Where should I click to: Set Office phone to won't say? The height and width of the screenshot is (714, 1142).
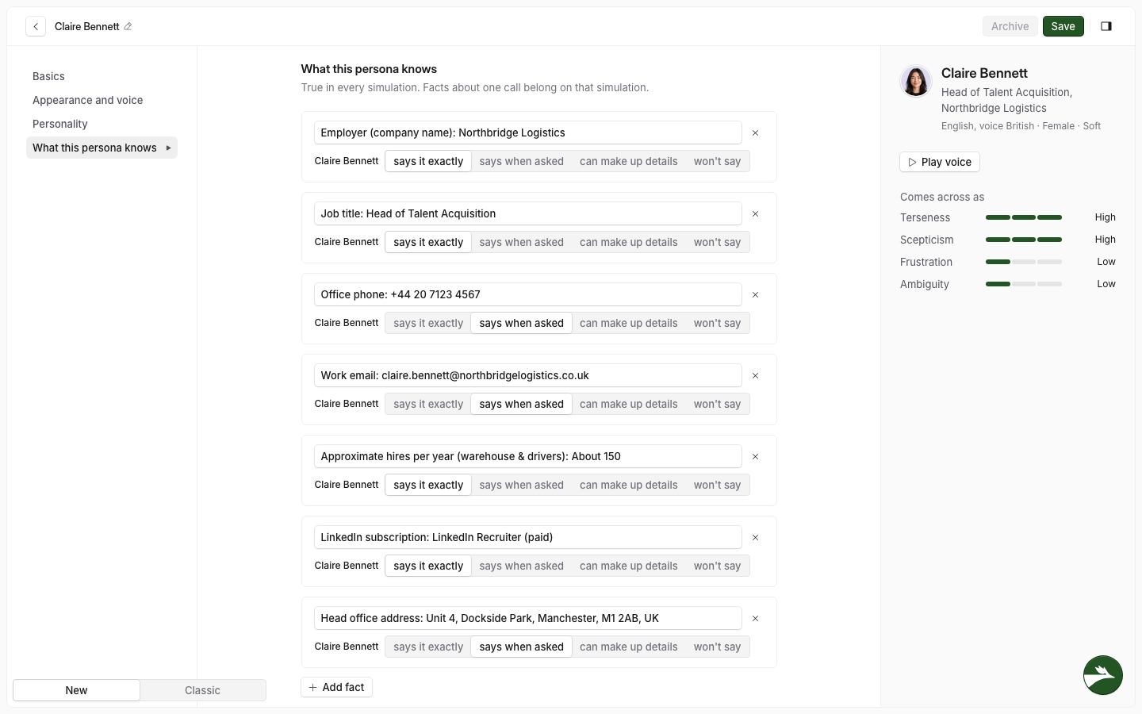point(717,323)
